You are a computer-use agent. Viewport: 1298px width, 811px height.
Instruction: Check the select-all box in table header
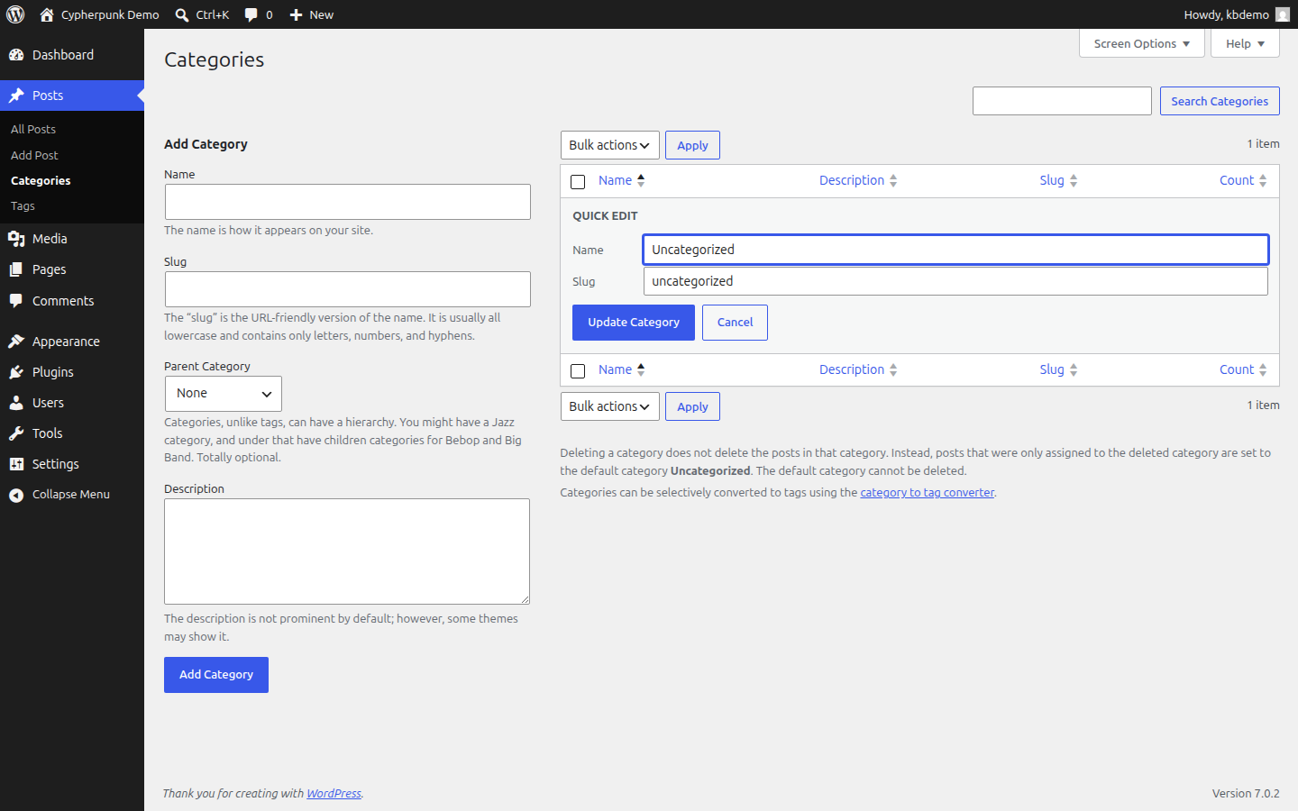pos(578,182)
